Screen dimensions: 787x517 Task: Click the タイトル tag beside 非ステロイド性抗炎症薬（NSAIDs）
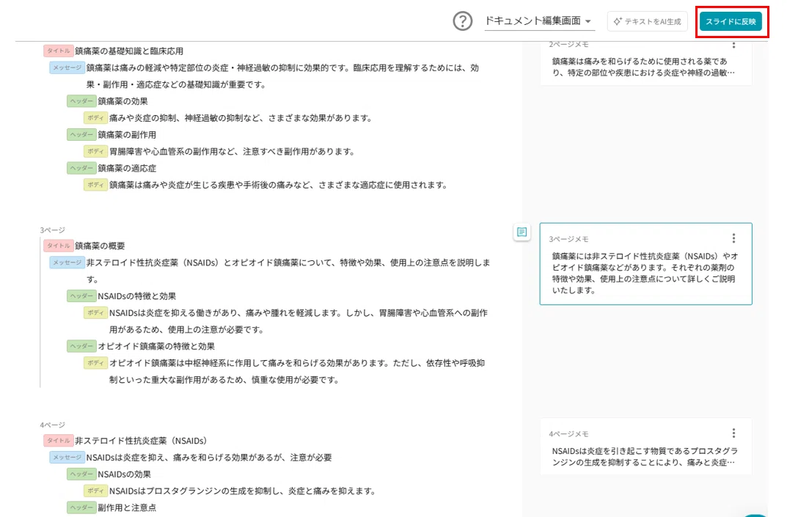click(58, 440)
